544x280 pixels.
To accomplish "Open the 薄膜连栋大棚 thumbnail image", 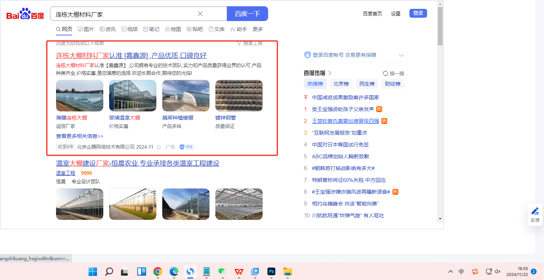I will coord(80,96).
